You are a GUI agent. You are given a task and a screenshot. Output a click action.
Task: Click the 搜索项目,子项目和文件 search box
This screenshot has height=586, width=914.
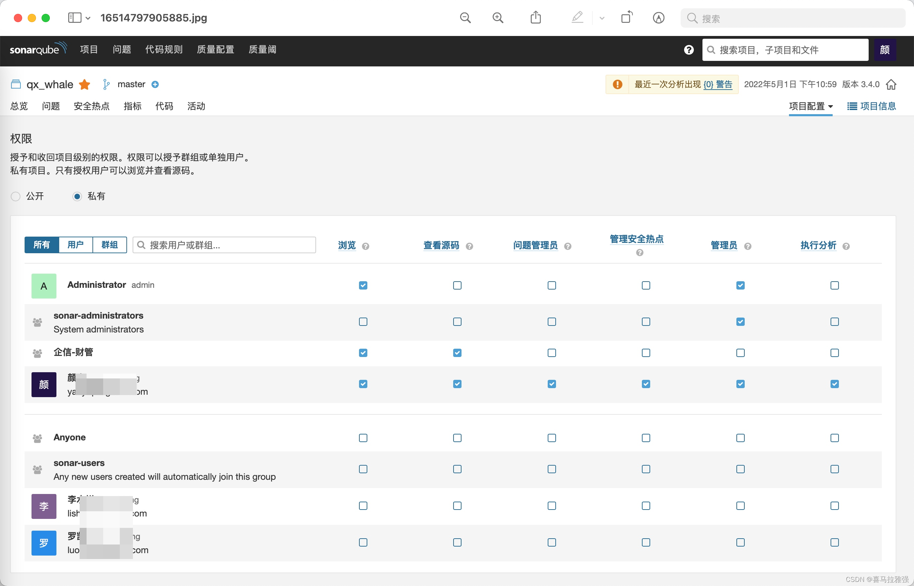click(x=785, y=50)
